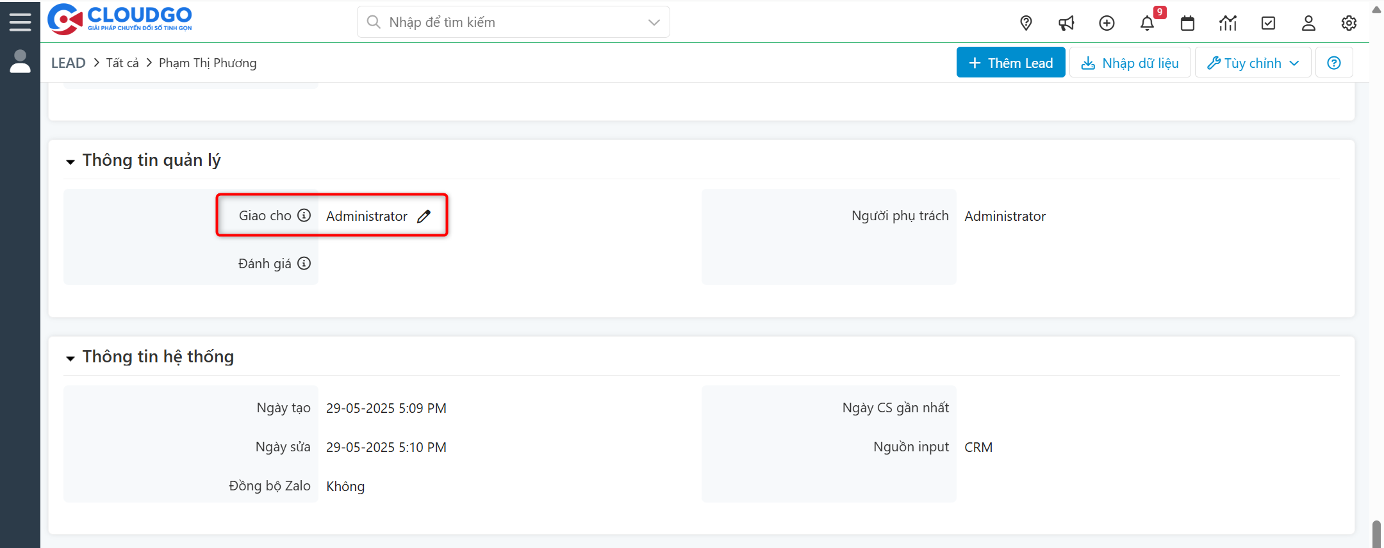The height and width of the screenshot is (548, 1384).
Task: Click the quick create plus icon
Action: pos(1107,24)
